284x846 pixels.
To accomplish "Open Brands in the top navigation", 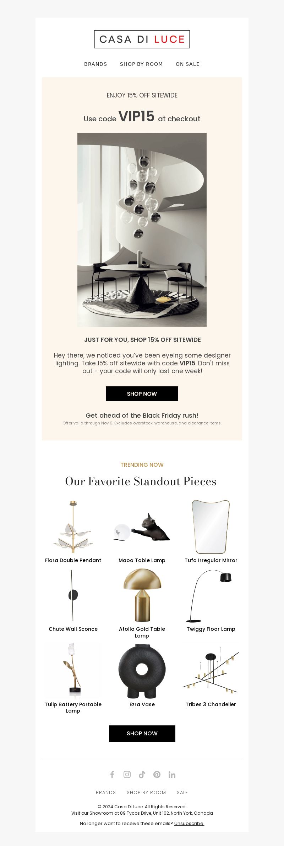I will pos(95,64).
